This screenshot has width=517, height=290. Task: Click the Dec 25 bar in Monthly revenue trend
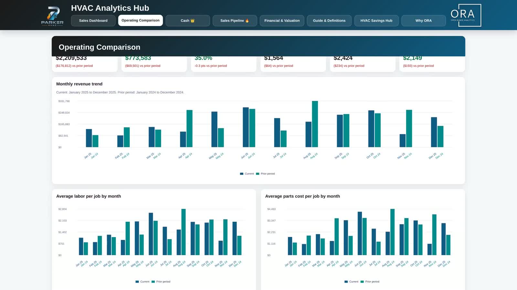(434, 132)
